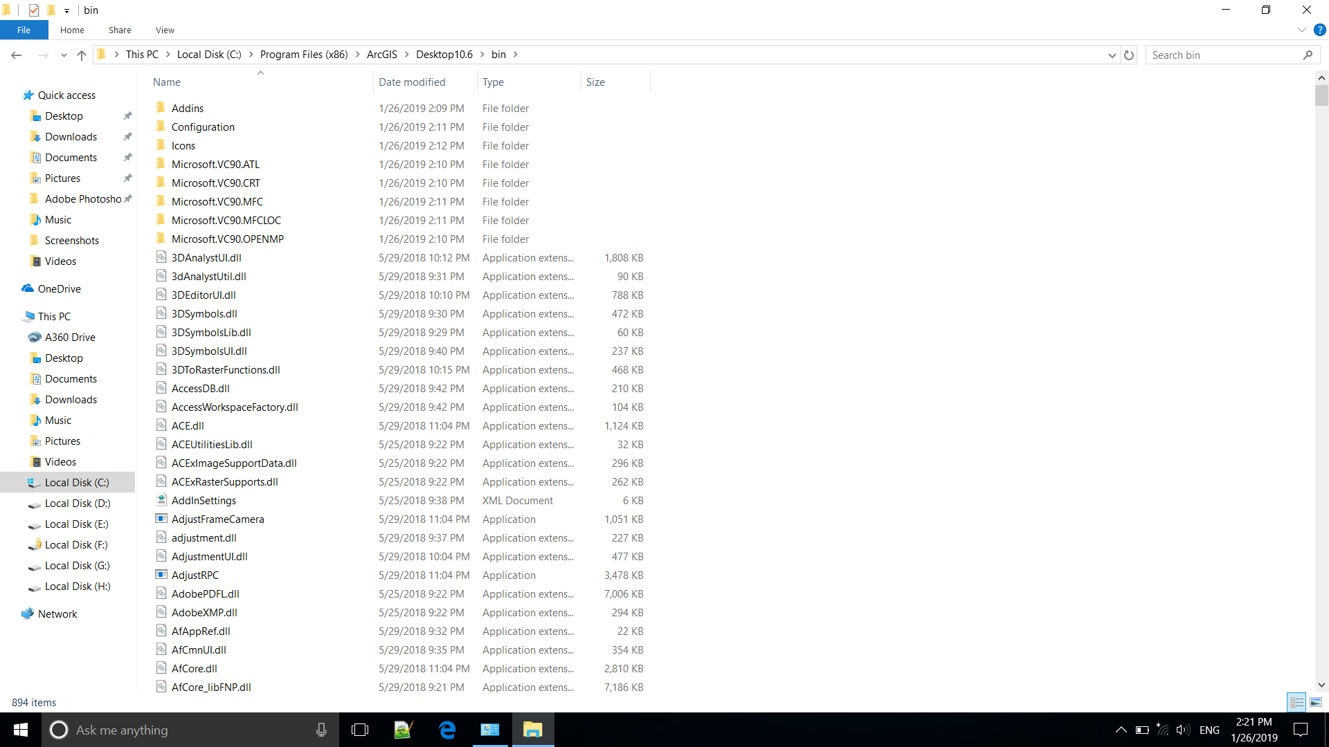Open recent locations dropdown arrow

[64, 55]
